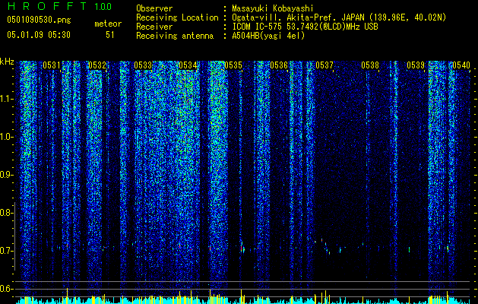Click the Ogata-vill. Akita-Pref. JAPAN location text
Screen dimensions: 478x304
tap(339, 17)
